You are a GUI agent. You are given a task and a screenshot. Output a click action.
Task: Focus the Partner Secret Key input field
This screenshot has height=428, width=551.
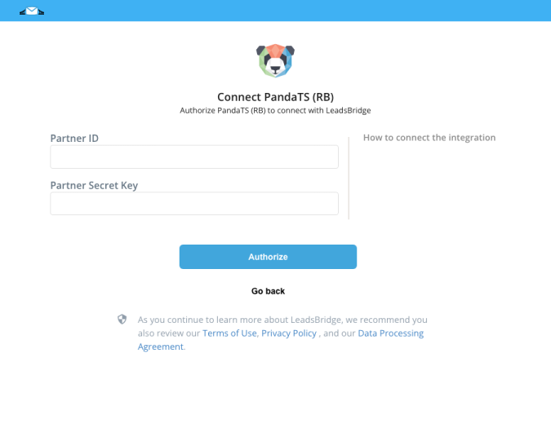[194, 204]
